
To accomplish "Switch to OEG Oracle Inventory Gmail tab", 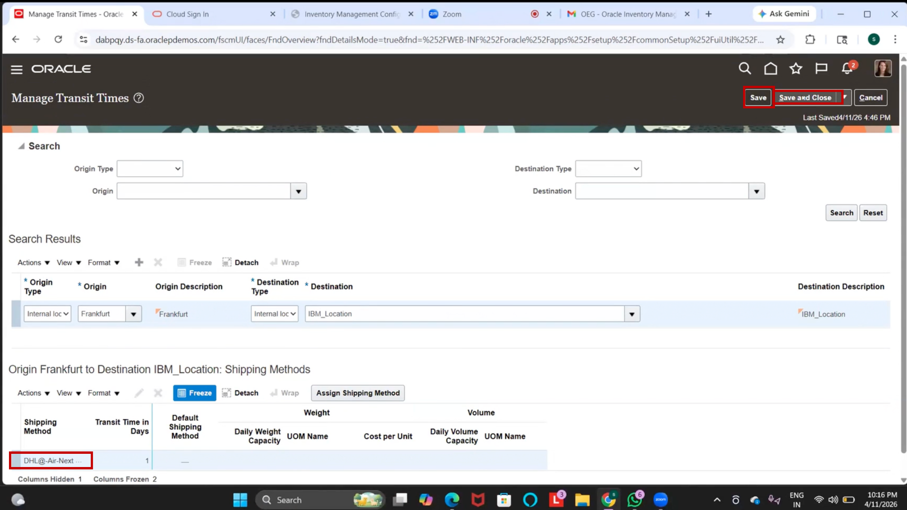I will pyautogui.click(x=628, y=14).
